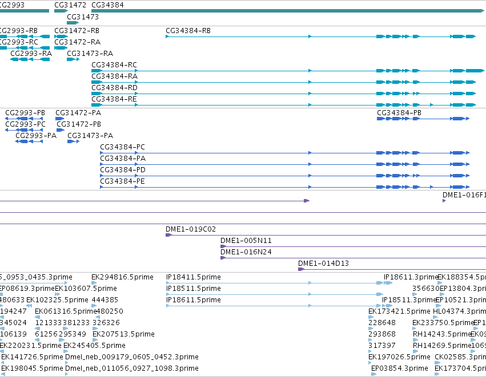The image size is (486, 377).
Task: Select the CG2993-RA transcript label
Action: [31, 54]
